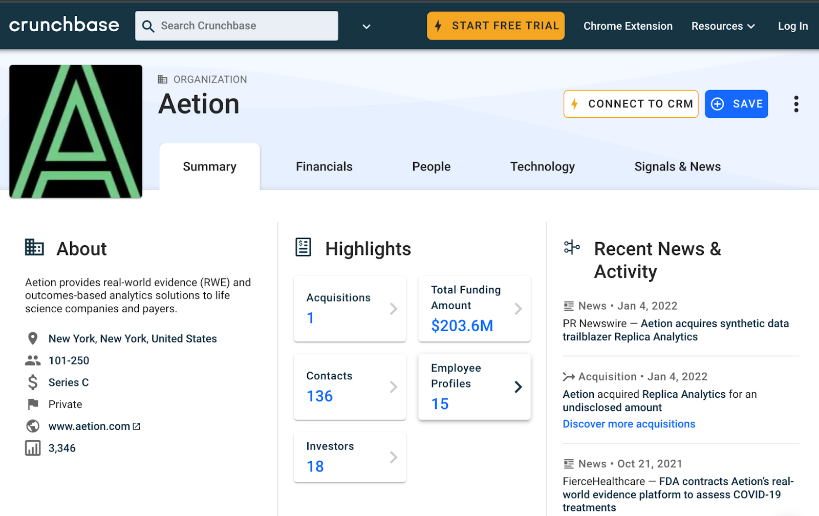Save Aetion with the Save button
Screen dimensions: 819x516
(x=736, y=104)
